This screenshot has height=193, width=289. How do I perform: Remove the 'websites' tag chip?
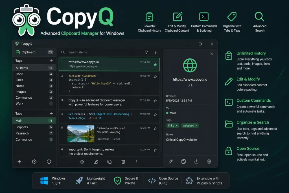[196, 126]
